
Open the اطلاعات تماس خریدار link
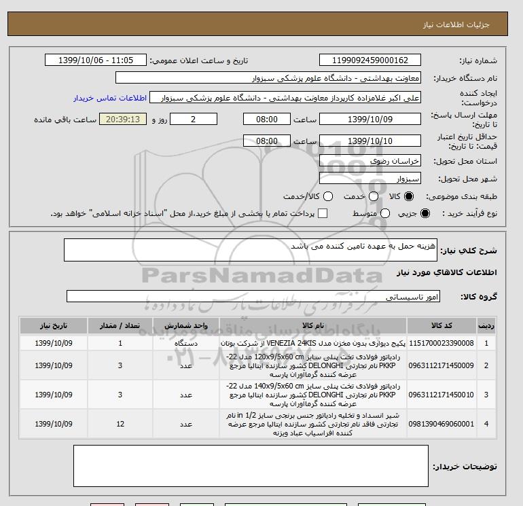pyautogui.click(x=110, y=98)
